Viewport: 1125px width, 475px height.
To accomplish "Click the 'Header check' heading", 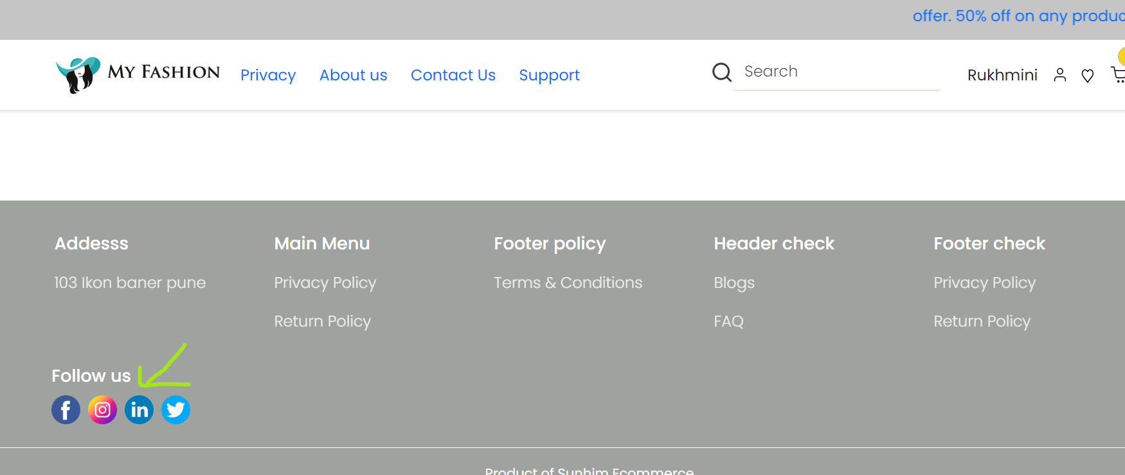I will [x=774, y=244].
